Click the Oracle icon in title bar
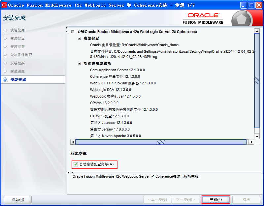The image size is (264, 206). click(4, 5)
